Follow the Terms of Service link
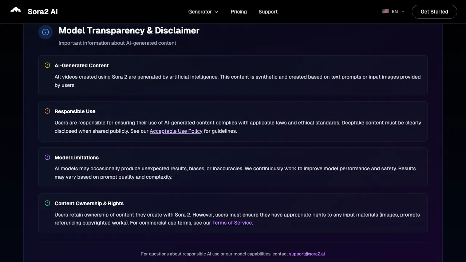Viewport: 466px width, 262px height. tap(232, 223)
